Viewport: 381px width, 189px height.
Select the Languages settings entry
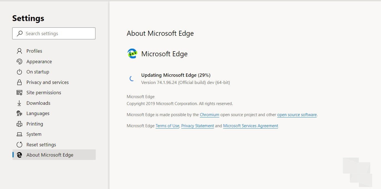[38, 113]
